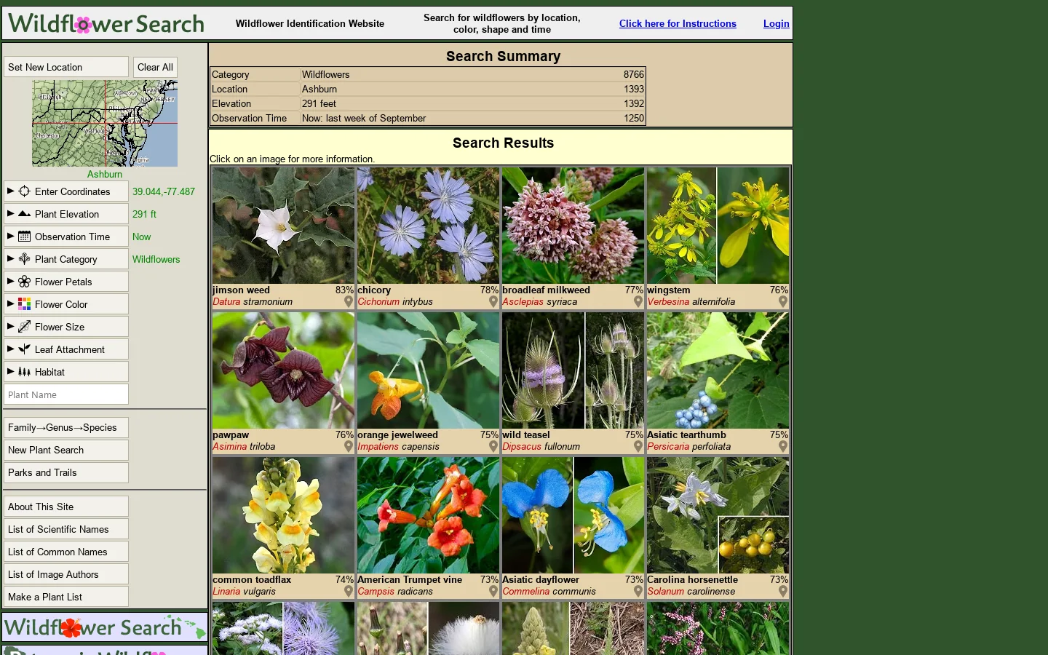Expand the Observation Time option
1048x655 pixels.
pyautogui.click(x=66, y=237)
